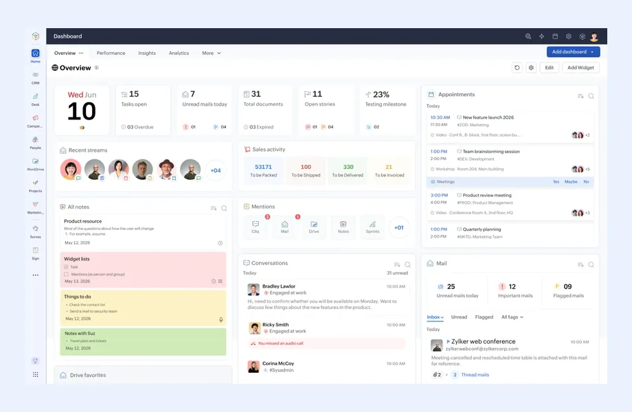
Task: Open Corina McCoy conversation
Action: (x=326, y=367)
